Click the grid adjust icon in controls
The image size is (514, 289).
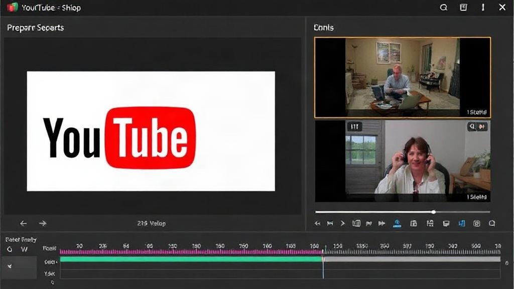(430, 223)
